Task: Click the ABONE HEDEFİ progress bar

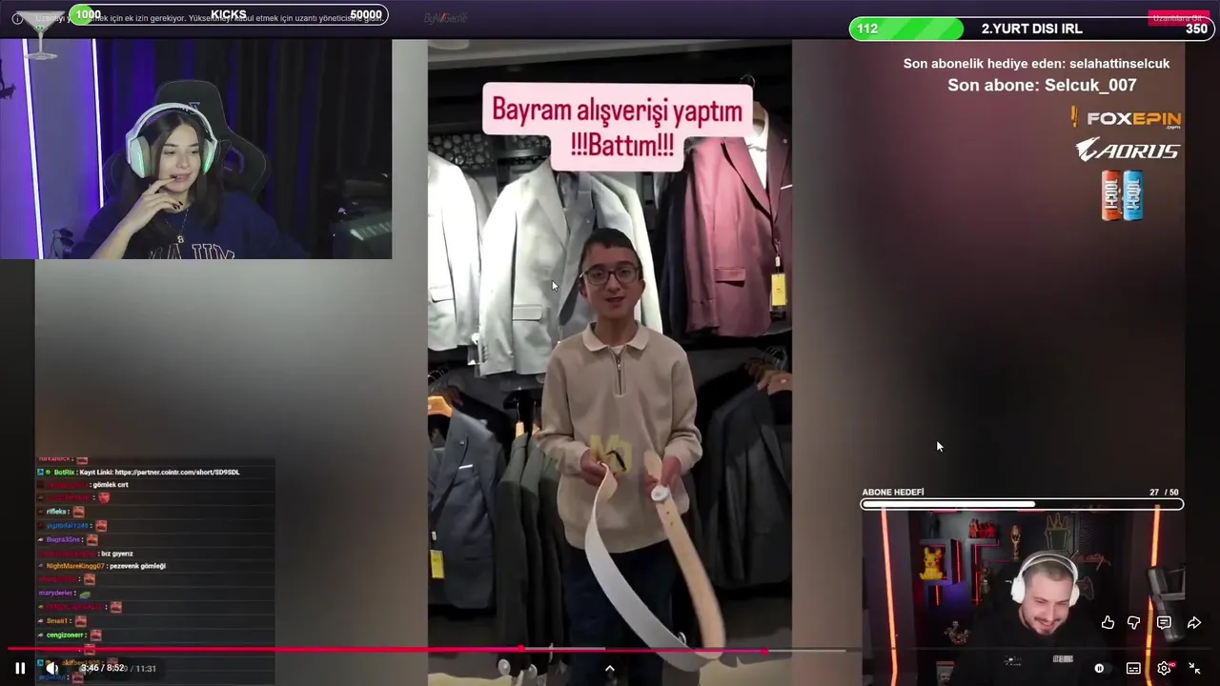Action: tap(1022, 504)
